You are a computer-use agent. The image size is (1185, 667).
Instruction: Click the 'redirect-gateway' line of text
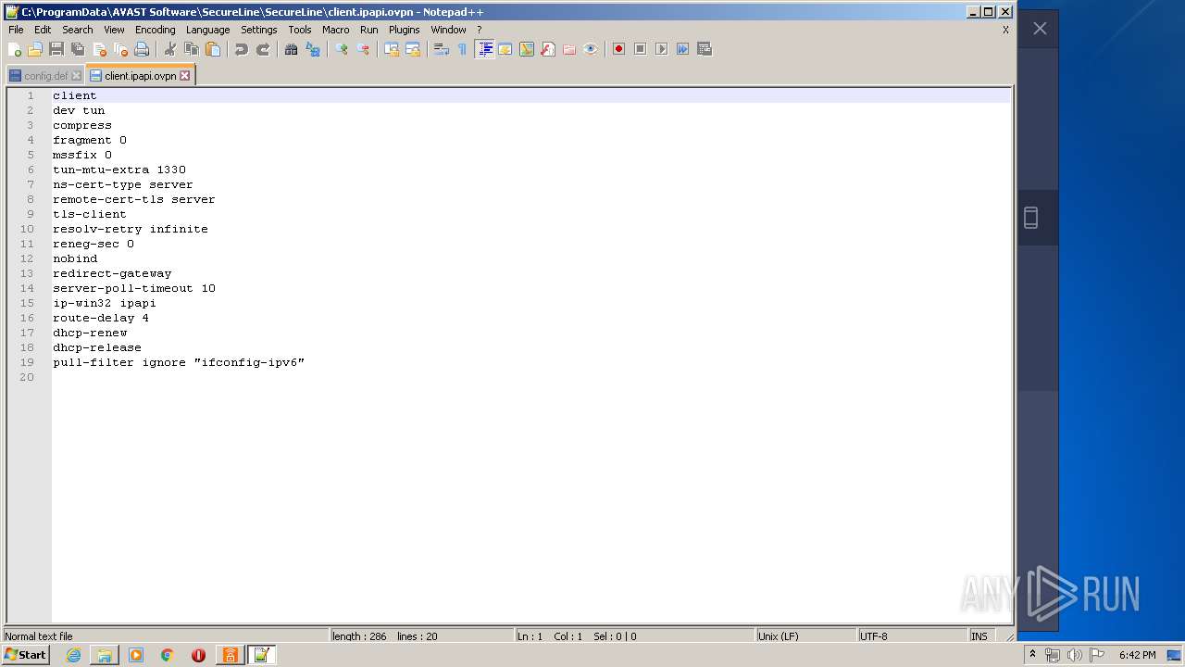pos(112,273)
